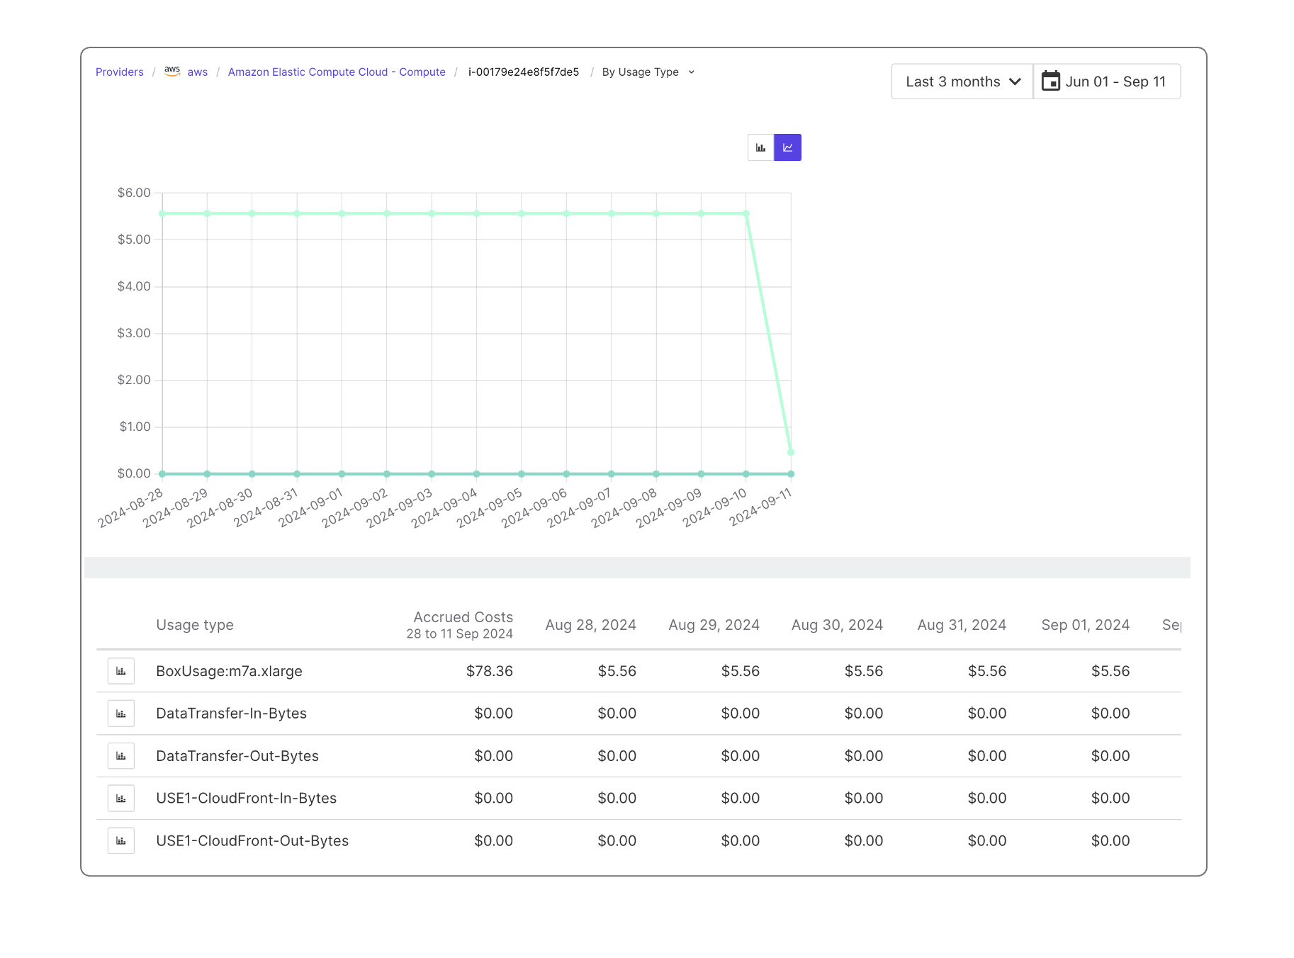This screenshot has height=958, width=1294.
Task: Click the Aug 31, 2024 column header
Action: click(x=962, y=625)
